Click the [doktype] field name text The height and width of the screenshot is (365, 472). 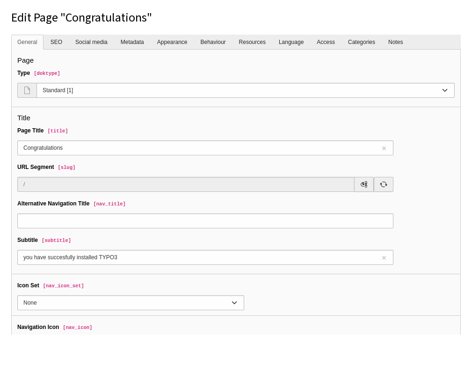click(x=47, y=73)
